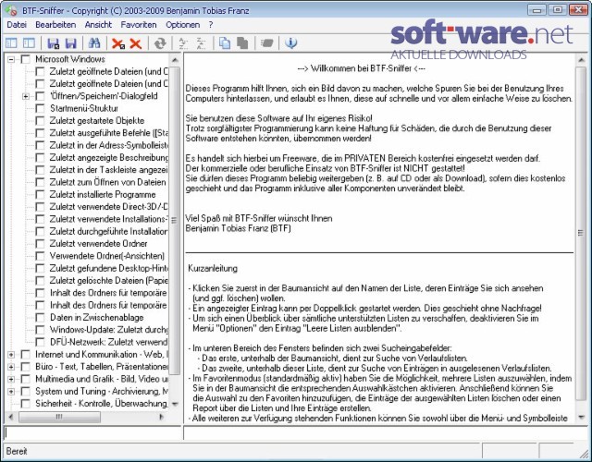
Task: Click the tree panel scroll-up arrow
Action: click(175, 59)
